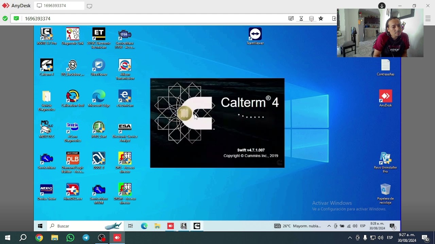The width and height of the screenshot is (435, 244).
Task: Select the Allison Transmission shortcut
Action: pos(125,69)
